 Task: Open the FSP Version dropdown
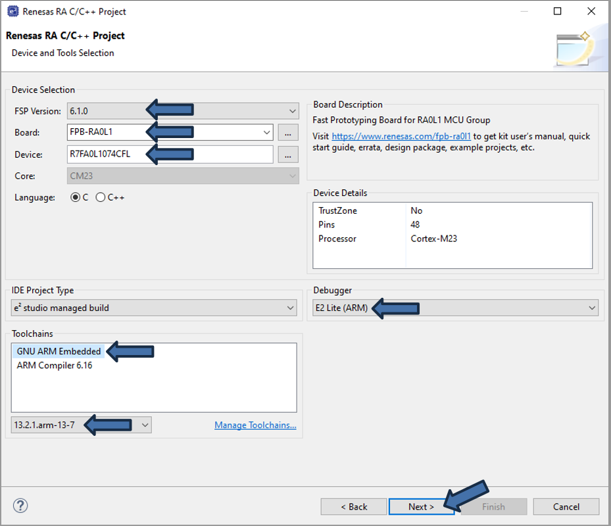(183, 111)
